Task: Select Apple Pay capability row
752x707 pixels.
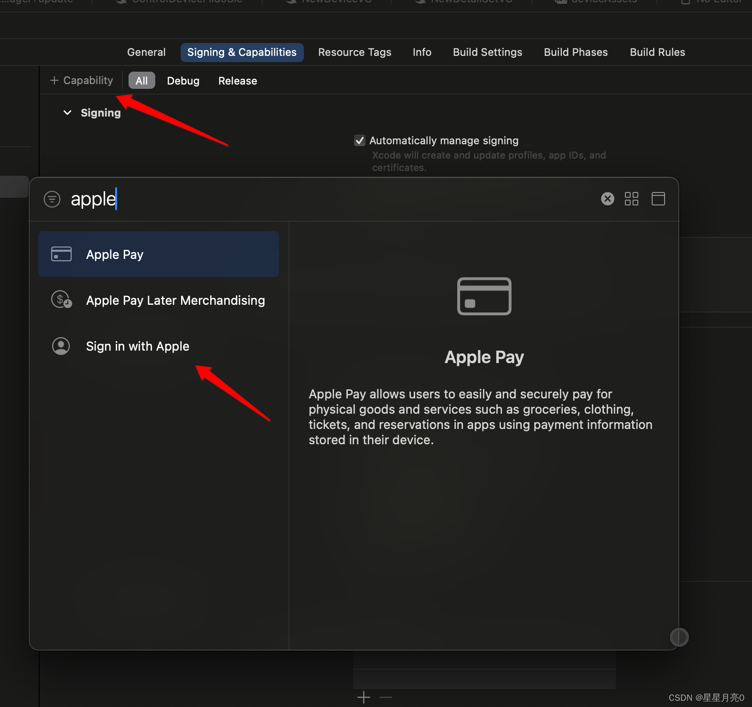Action: tap(159, 254)
